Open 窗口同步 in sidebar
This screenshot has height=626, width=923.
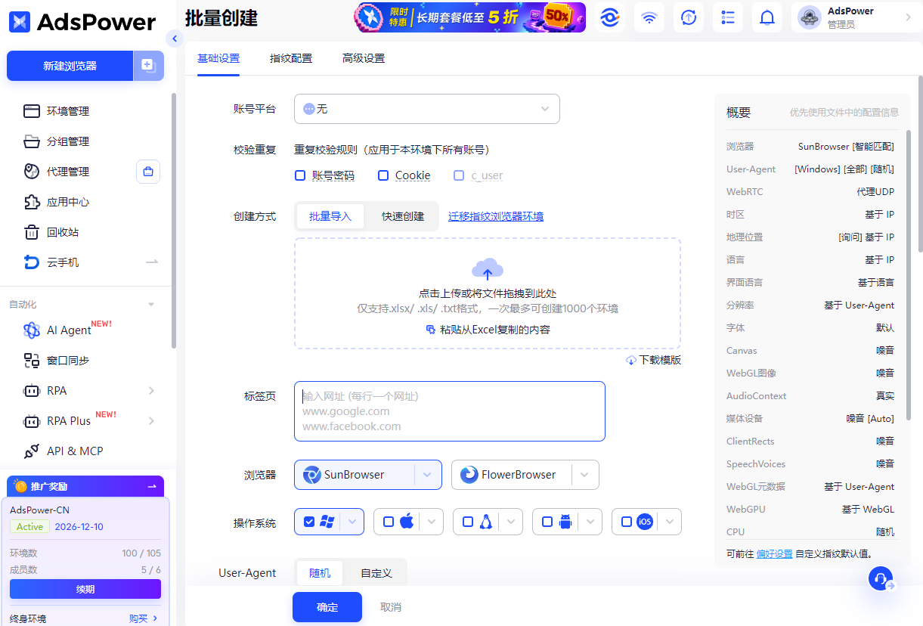coord(68,361)
